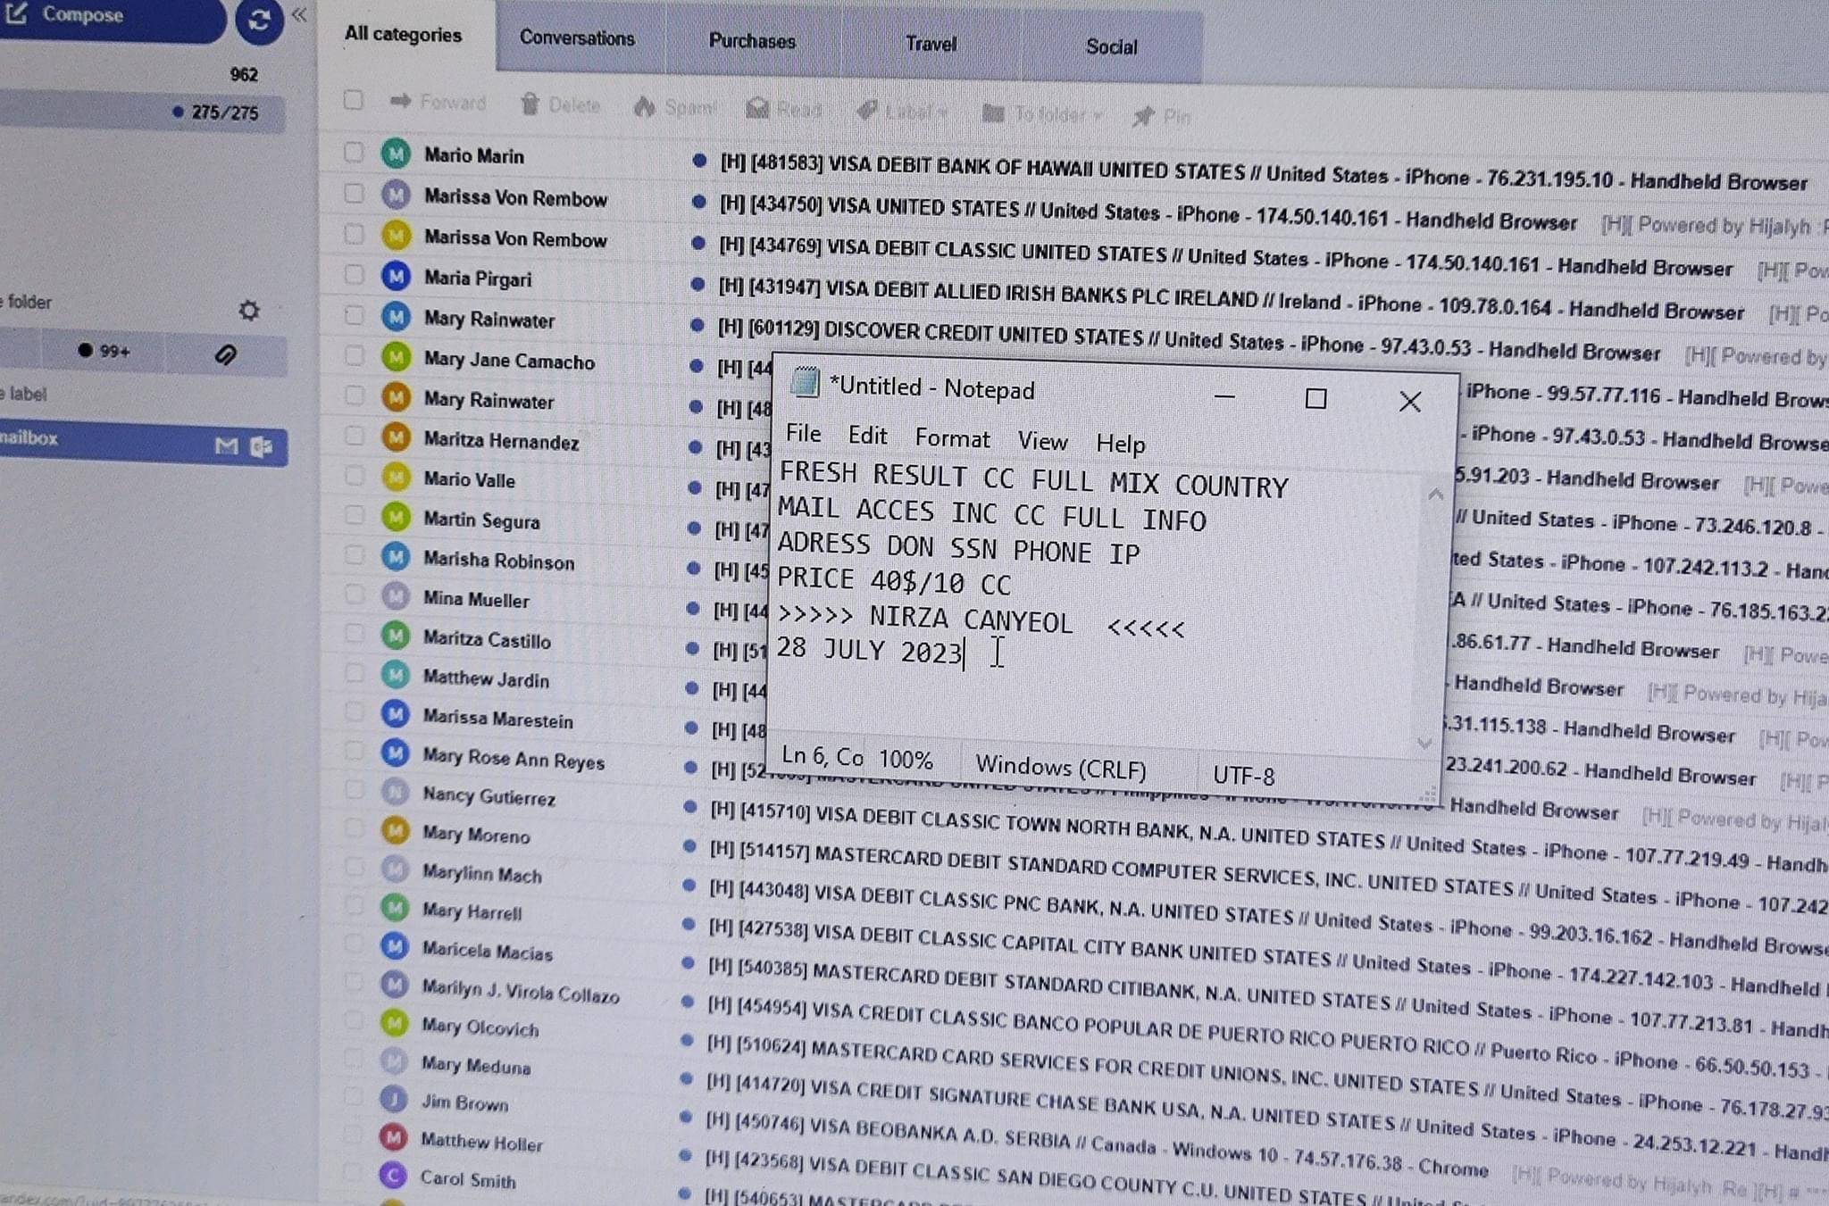Click the Windows (CRLF) status bar entry

click(1061, 768)
